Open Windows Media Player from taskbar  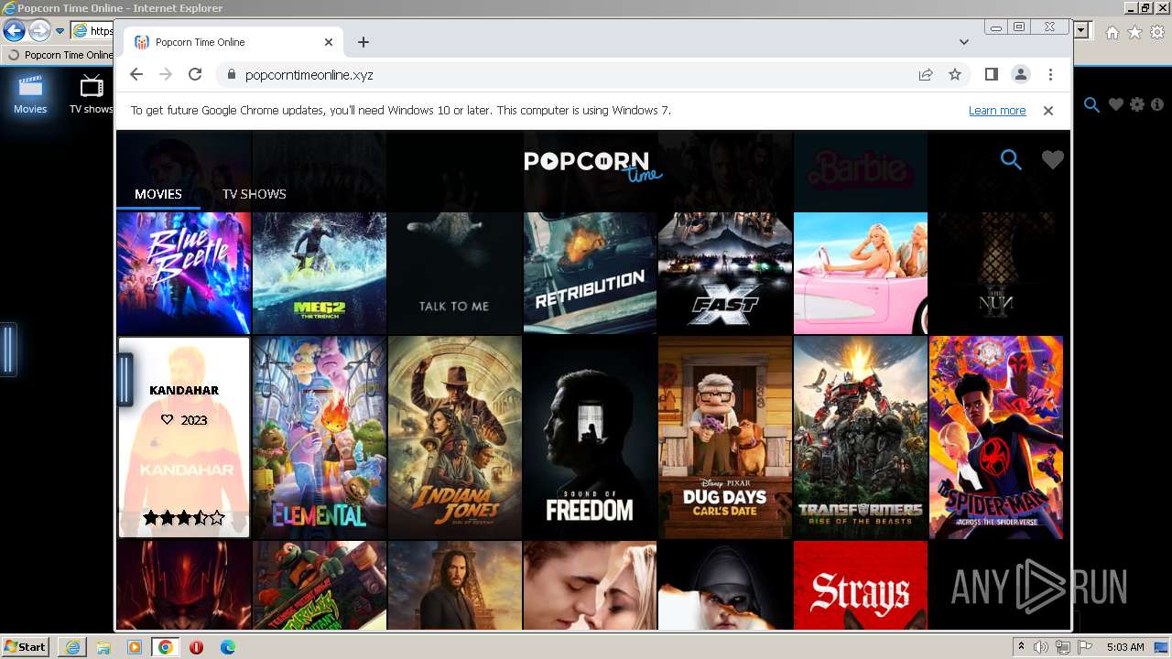(x=135, y=647)
